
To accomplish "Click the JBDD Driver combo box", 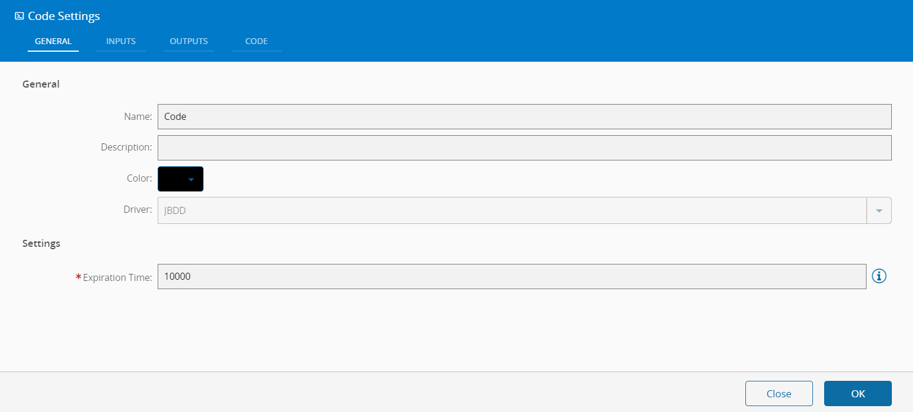I will tap(512, 210).
